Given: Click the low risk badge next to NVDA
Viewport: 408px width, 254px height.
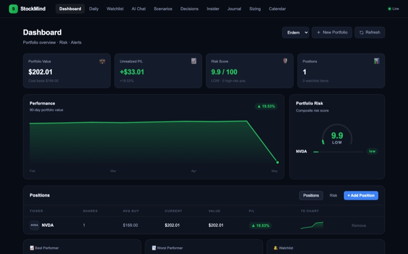Looking at the screenshot, I should click(x=372, y=151).
